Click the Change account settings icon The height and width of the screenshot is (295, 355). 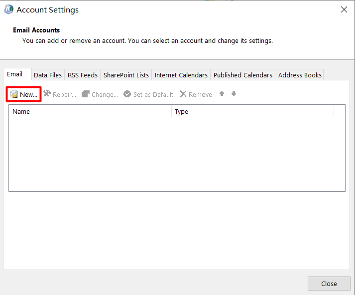tap(86, 94)
